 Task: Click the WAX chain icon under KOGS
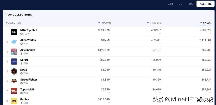[21, 73]
